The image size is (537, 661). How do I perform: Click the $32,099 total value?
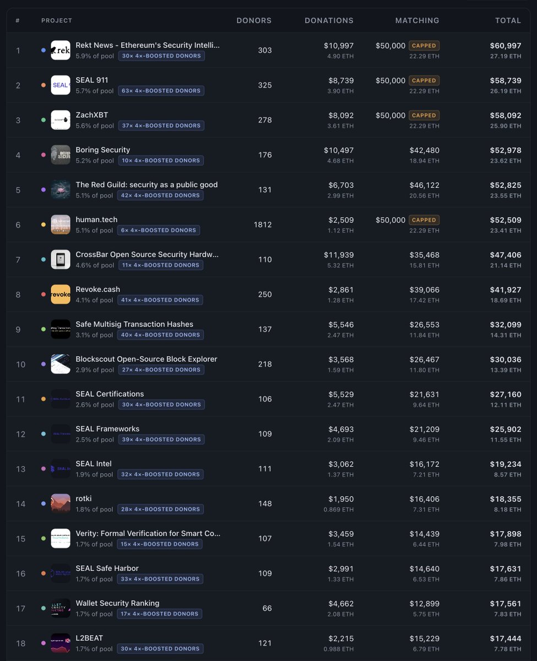506,325
